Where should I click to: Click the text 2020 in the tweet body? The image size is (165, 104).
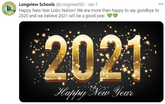point(24,16)
